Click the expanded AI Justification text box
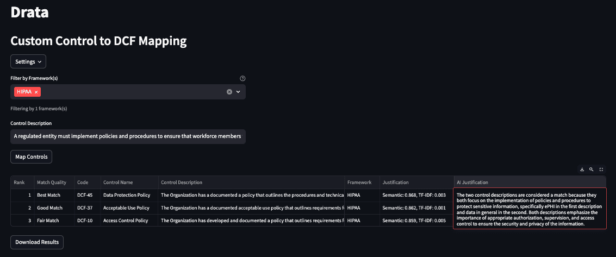The height and width of the screenshot is (257, 616). click(530, 208)
